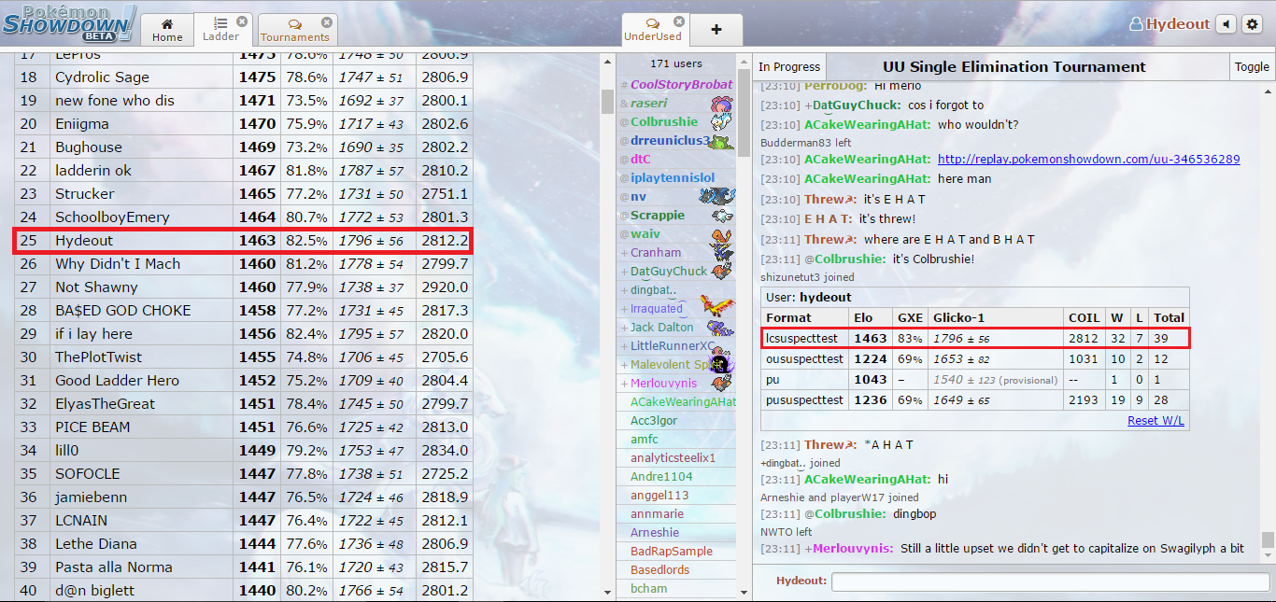Click Cranham's sprite in user list

click(x=720, y=253)
